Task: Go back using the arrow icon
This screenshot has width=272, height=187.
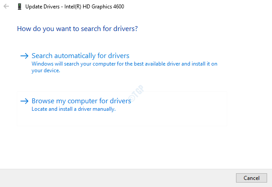Action: [x=6, y=6]
